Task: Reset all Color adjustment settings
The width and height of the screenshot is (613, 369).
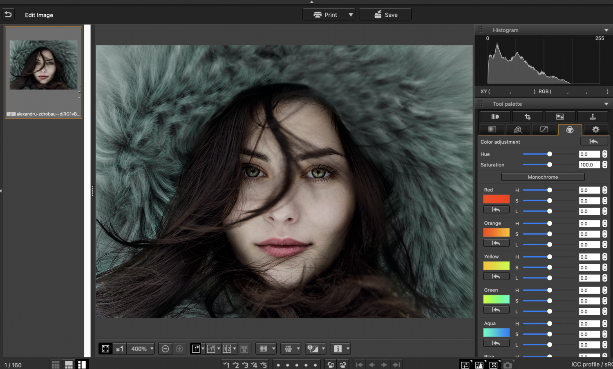Action: (x=593, y=141)
